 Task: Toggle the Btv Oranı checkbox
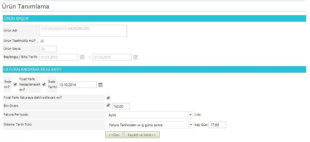(x=108, y=105)
